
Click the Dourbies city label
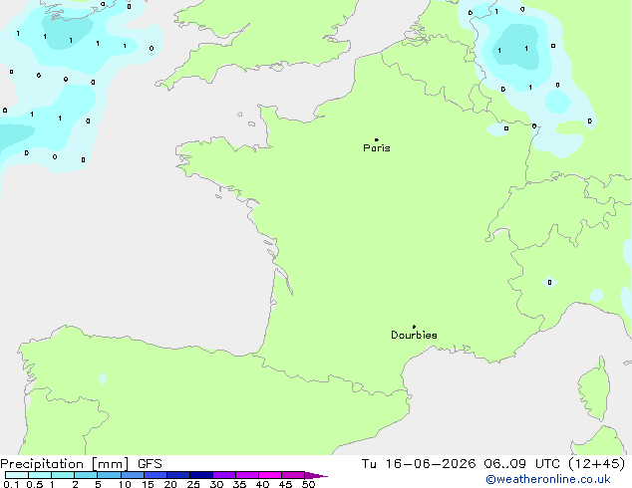[x=414, y=335]
